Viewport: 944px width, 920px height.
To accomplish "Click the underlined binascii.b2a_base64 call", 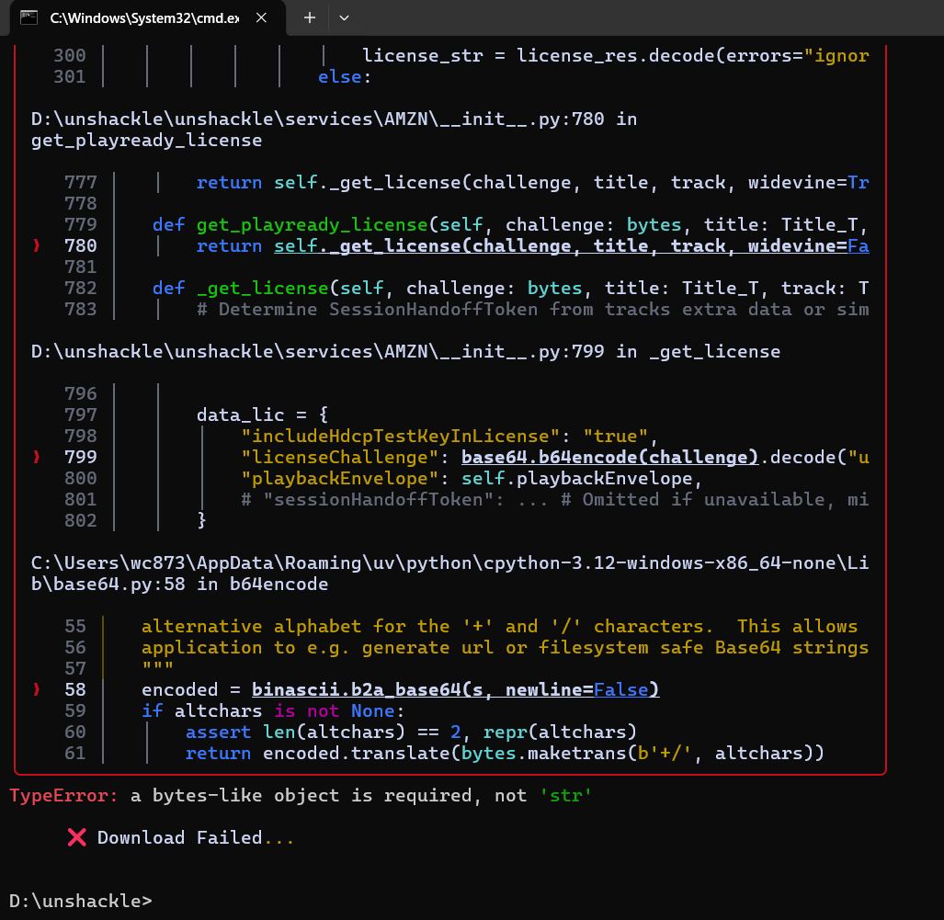I will point(455,689).
